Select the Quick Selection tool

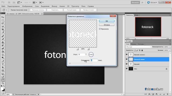3,26
